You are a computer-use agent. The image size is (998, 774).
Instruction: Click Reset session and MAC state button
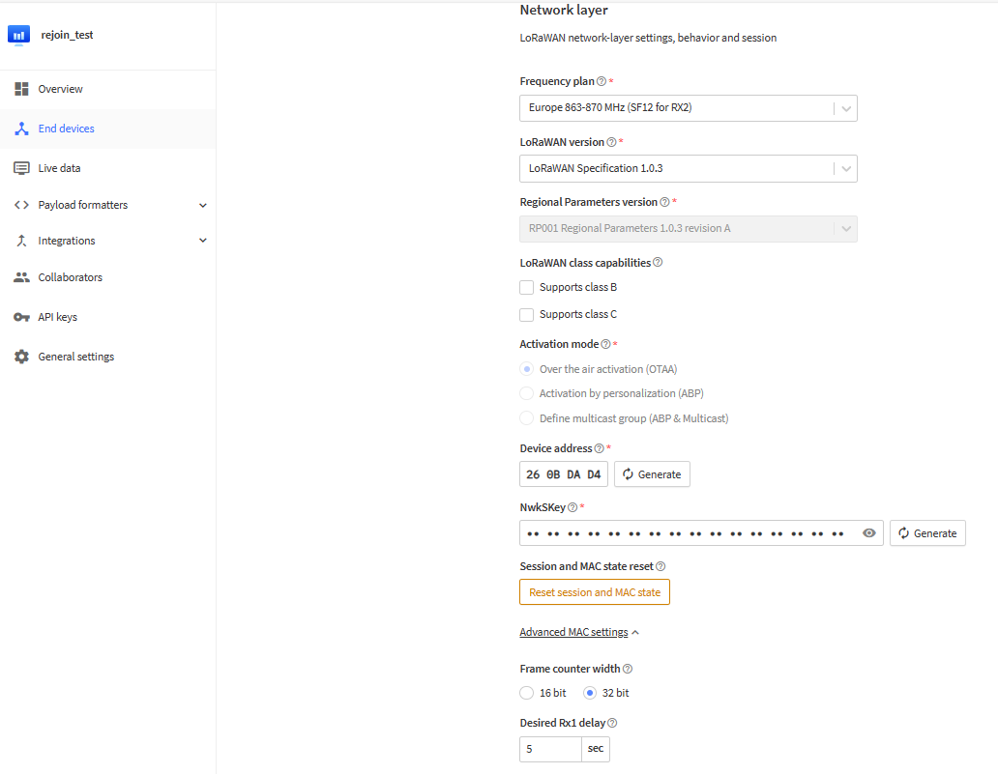[595, 592]
